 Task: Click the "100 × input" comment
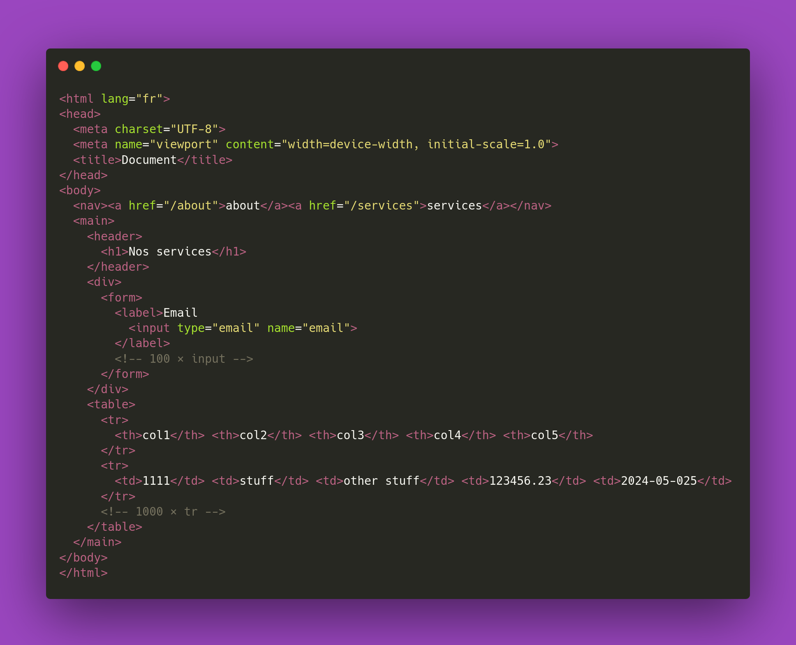184,359
